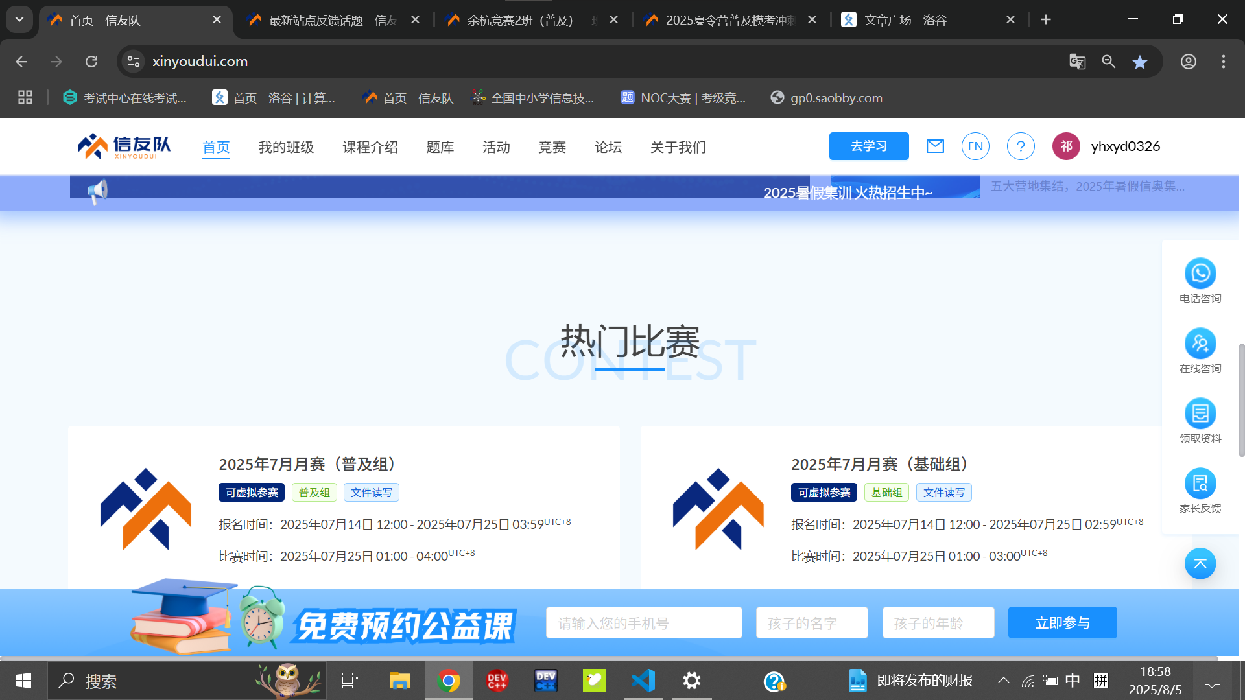Image resolution: width=1245 pixels, height=700 pixels.
Task: Click the 领取资料 materials icon
Action: (1200, 414)
